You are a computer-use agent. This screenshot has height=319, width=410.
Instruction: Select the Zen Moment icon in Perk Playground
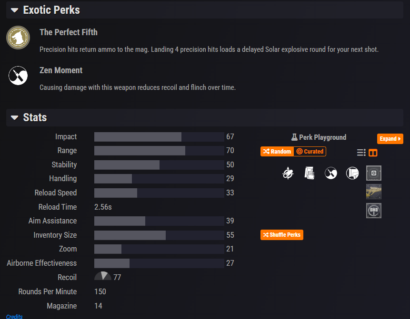[x=331, y=173]
